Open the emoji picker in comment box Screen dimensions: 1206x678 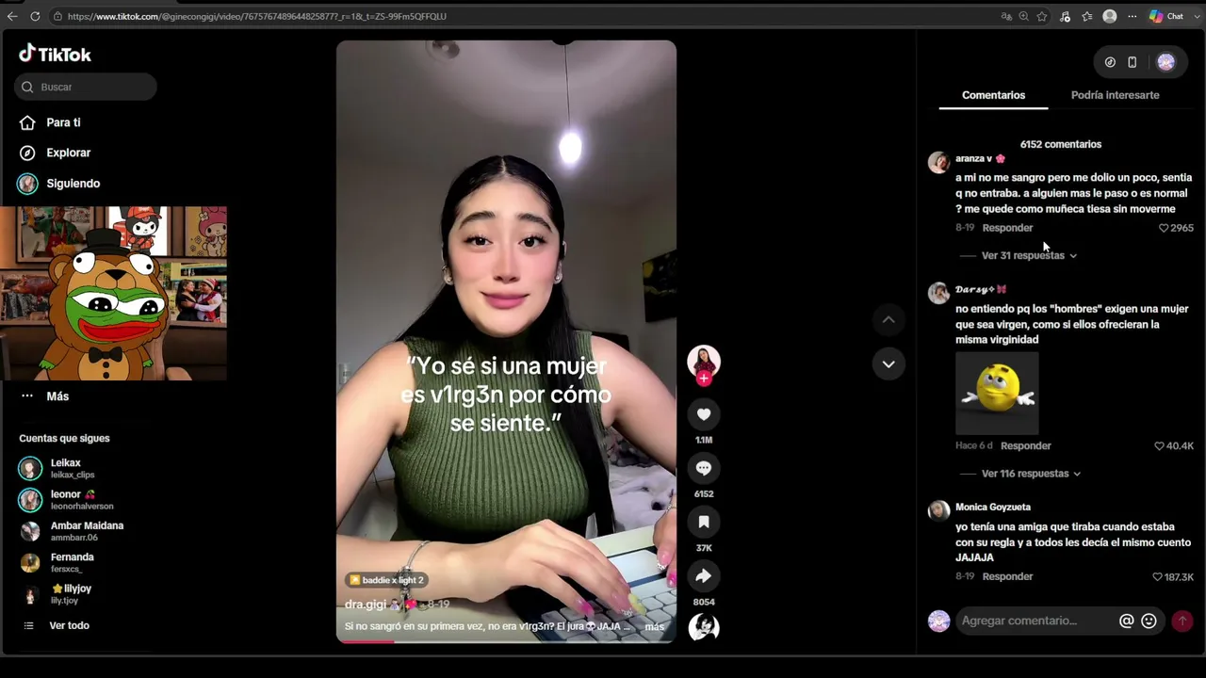click(x=1149, y=621)
